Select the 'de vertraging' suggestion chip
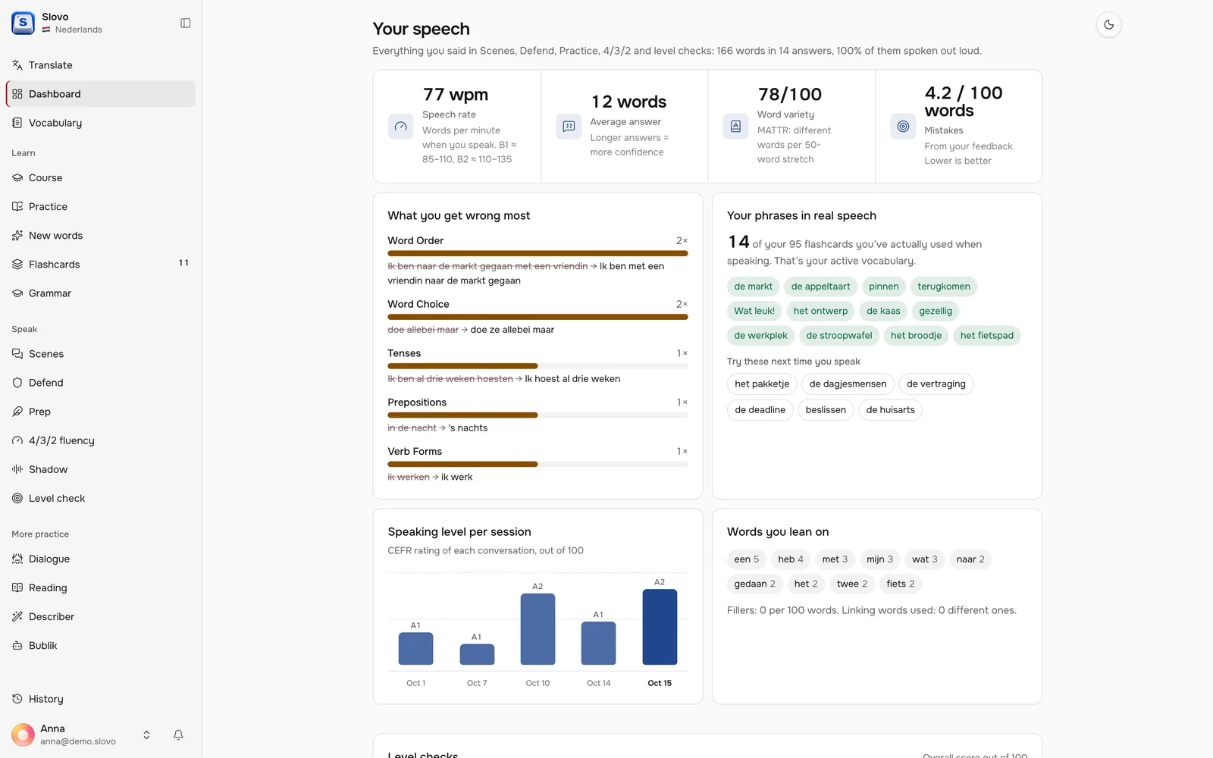 936,384
